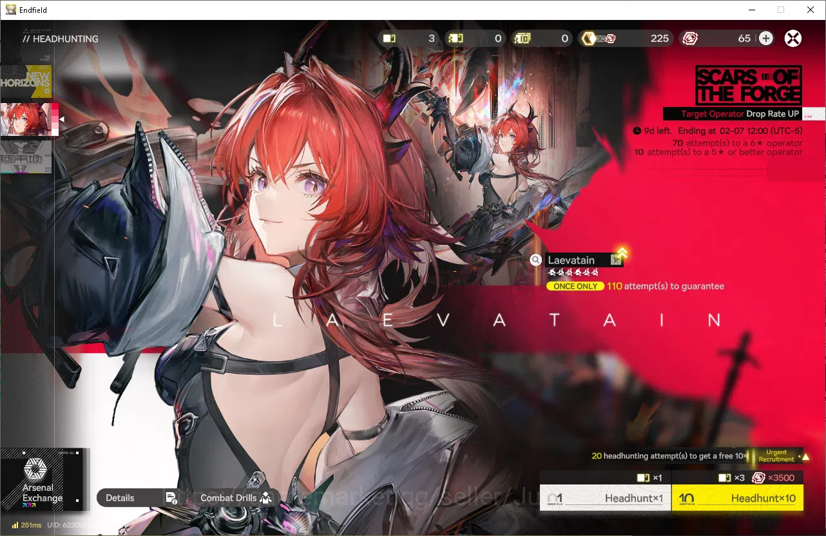The image size is (826, 536).
Task: Click the Urgent Recruitment triangle icon
Action: click(805, 456)
